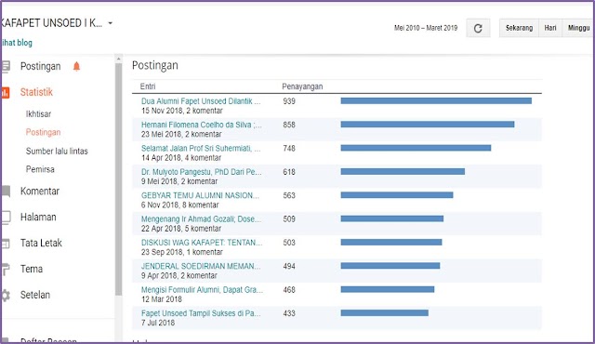Open the Postingan sidebar icon
This screenshot has height=344, width=595.
[6, 66]
